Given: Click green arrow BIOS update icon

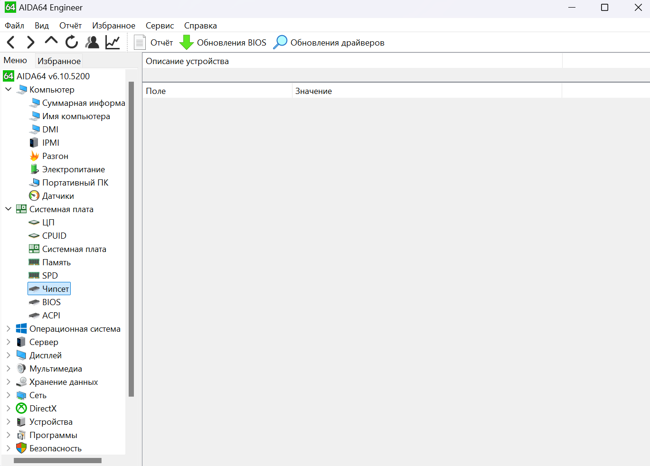Looking at the screenshot, I should [x=187, y=43].
